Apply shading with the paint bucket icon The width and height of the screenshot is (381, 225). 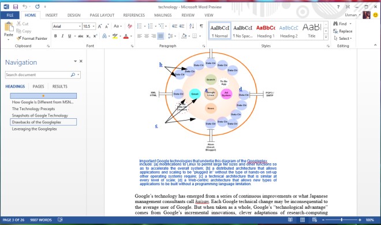(x=184, y=36)
